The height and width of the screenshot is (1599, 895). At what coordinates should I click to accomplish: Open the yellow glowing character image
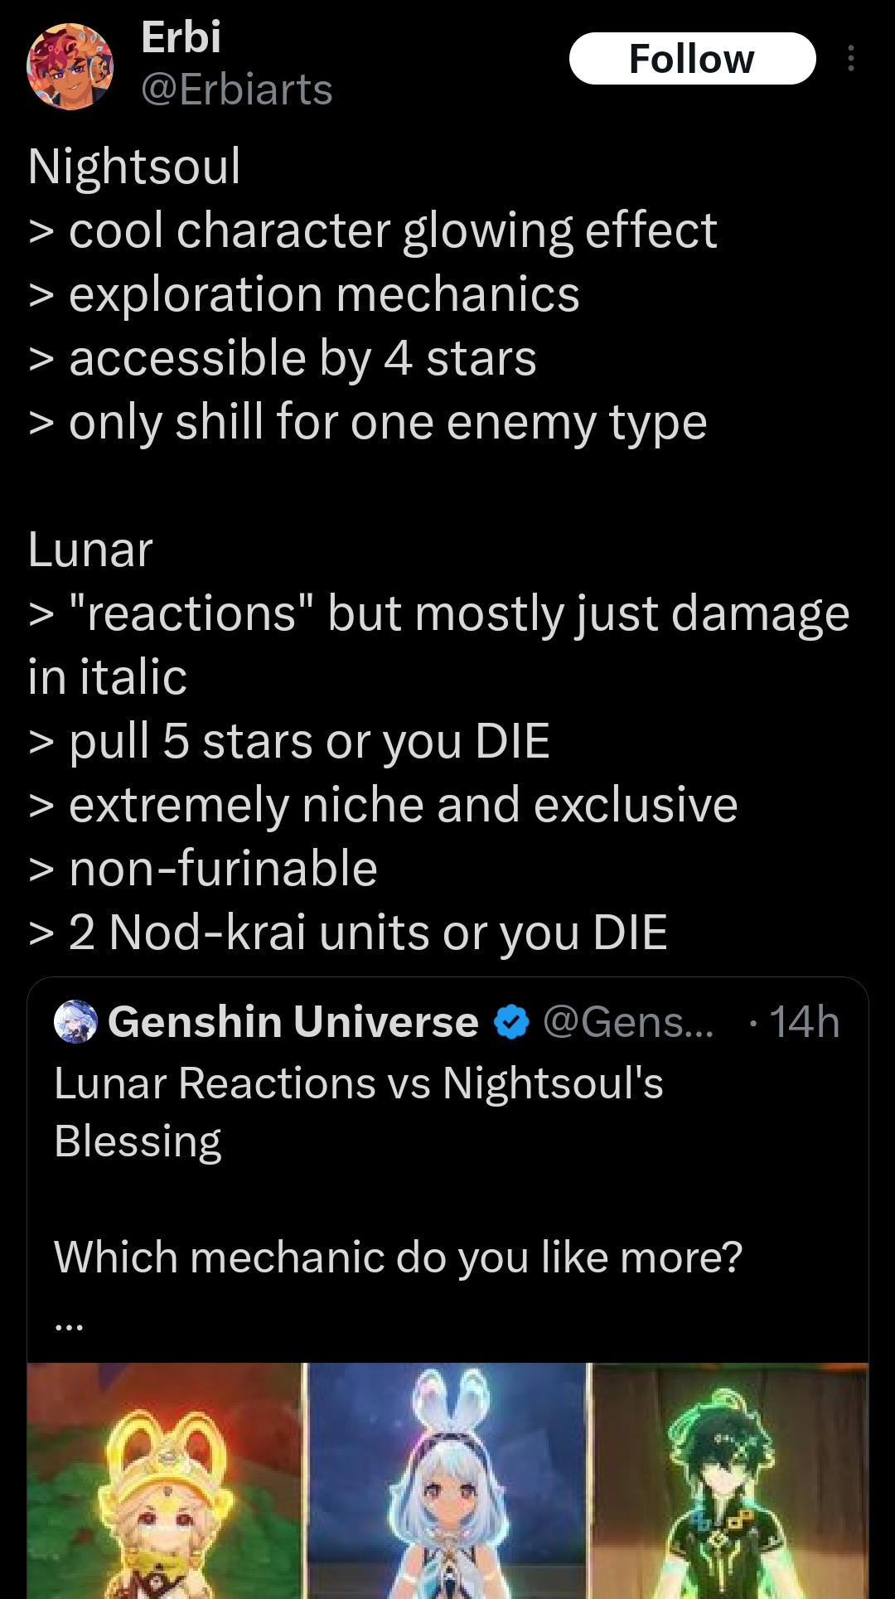[166, 1480]
